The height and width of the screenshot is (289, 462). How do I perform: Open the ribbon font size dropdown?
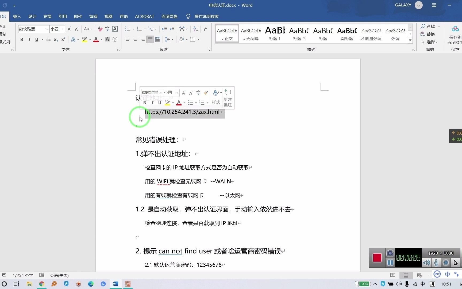(63, 29)
